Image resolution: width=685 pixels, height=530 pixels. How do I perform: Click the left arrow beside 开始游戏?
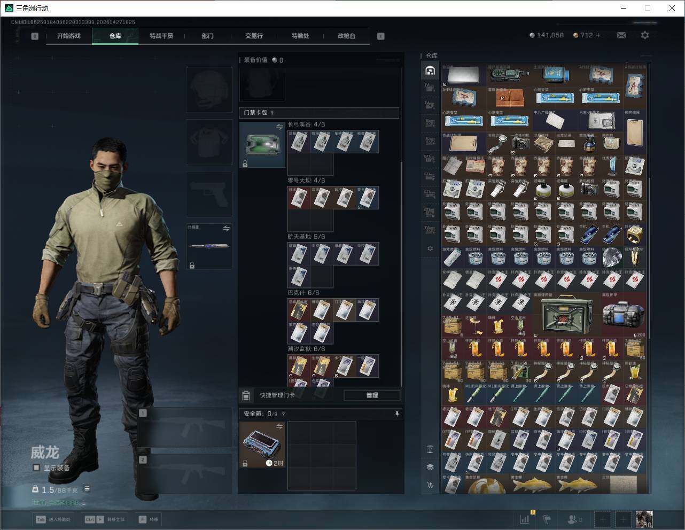point(35,36)
